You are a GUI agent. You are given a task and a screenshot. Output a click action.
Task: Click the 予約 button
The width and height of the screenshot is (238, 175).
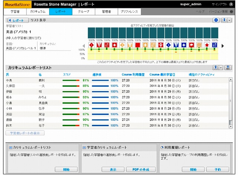click(218, 169)
